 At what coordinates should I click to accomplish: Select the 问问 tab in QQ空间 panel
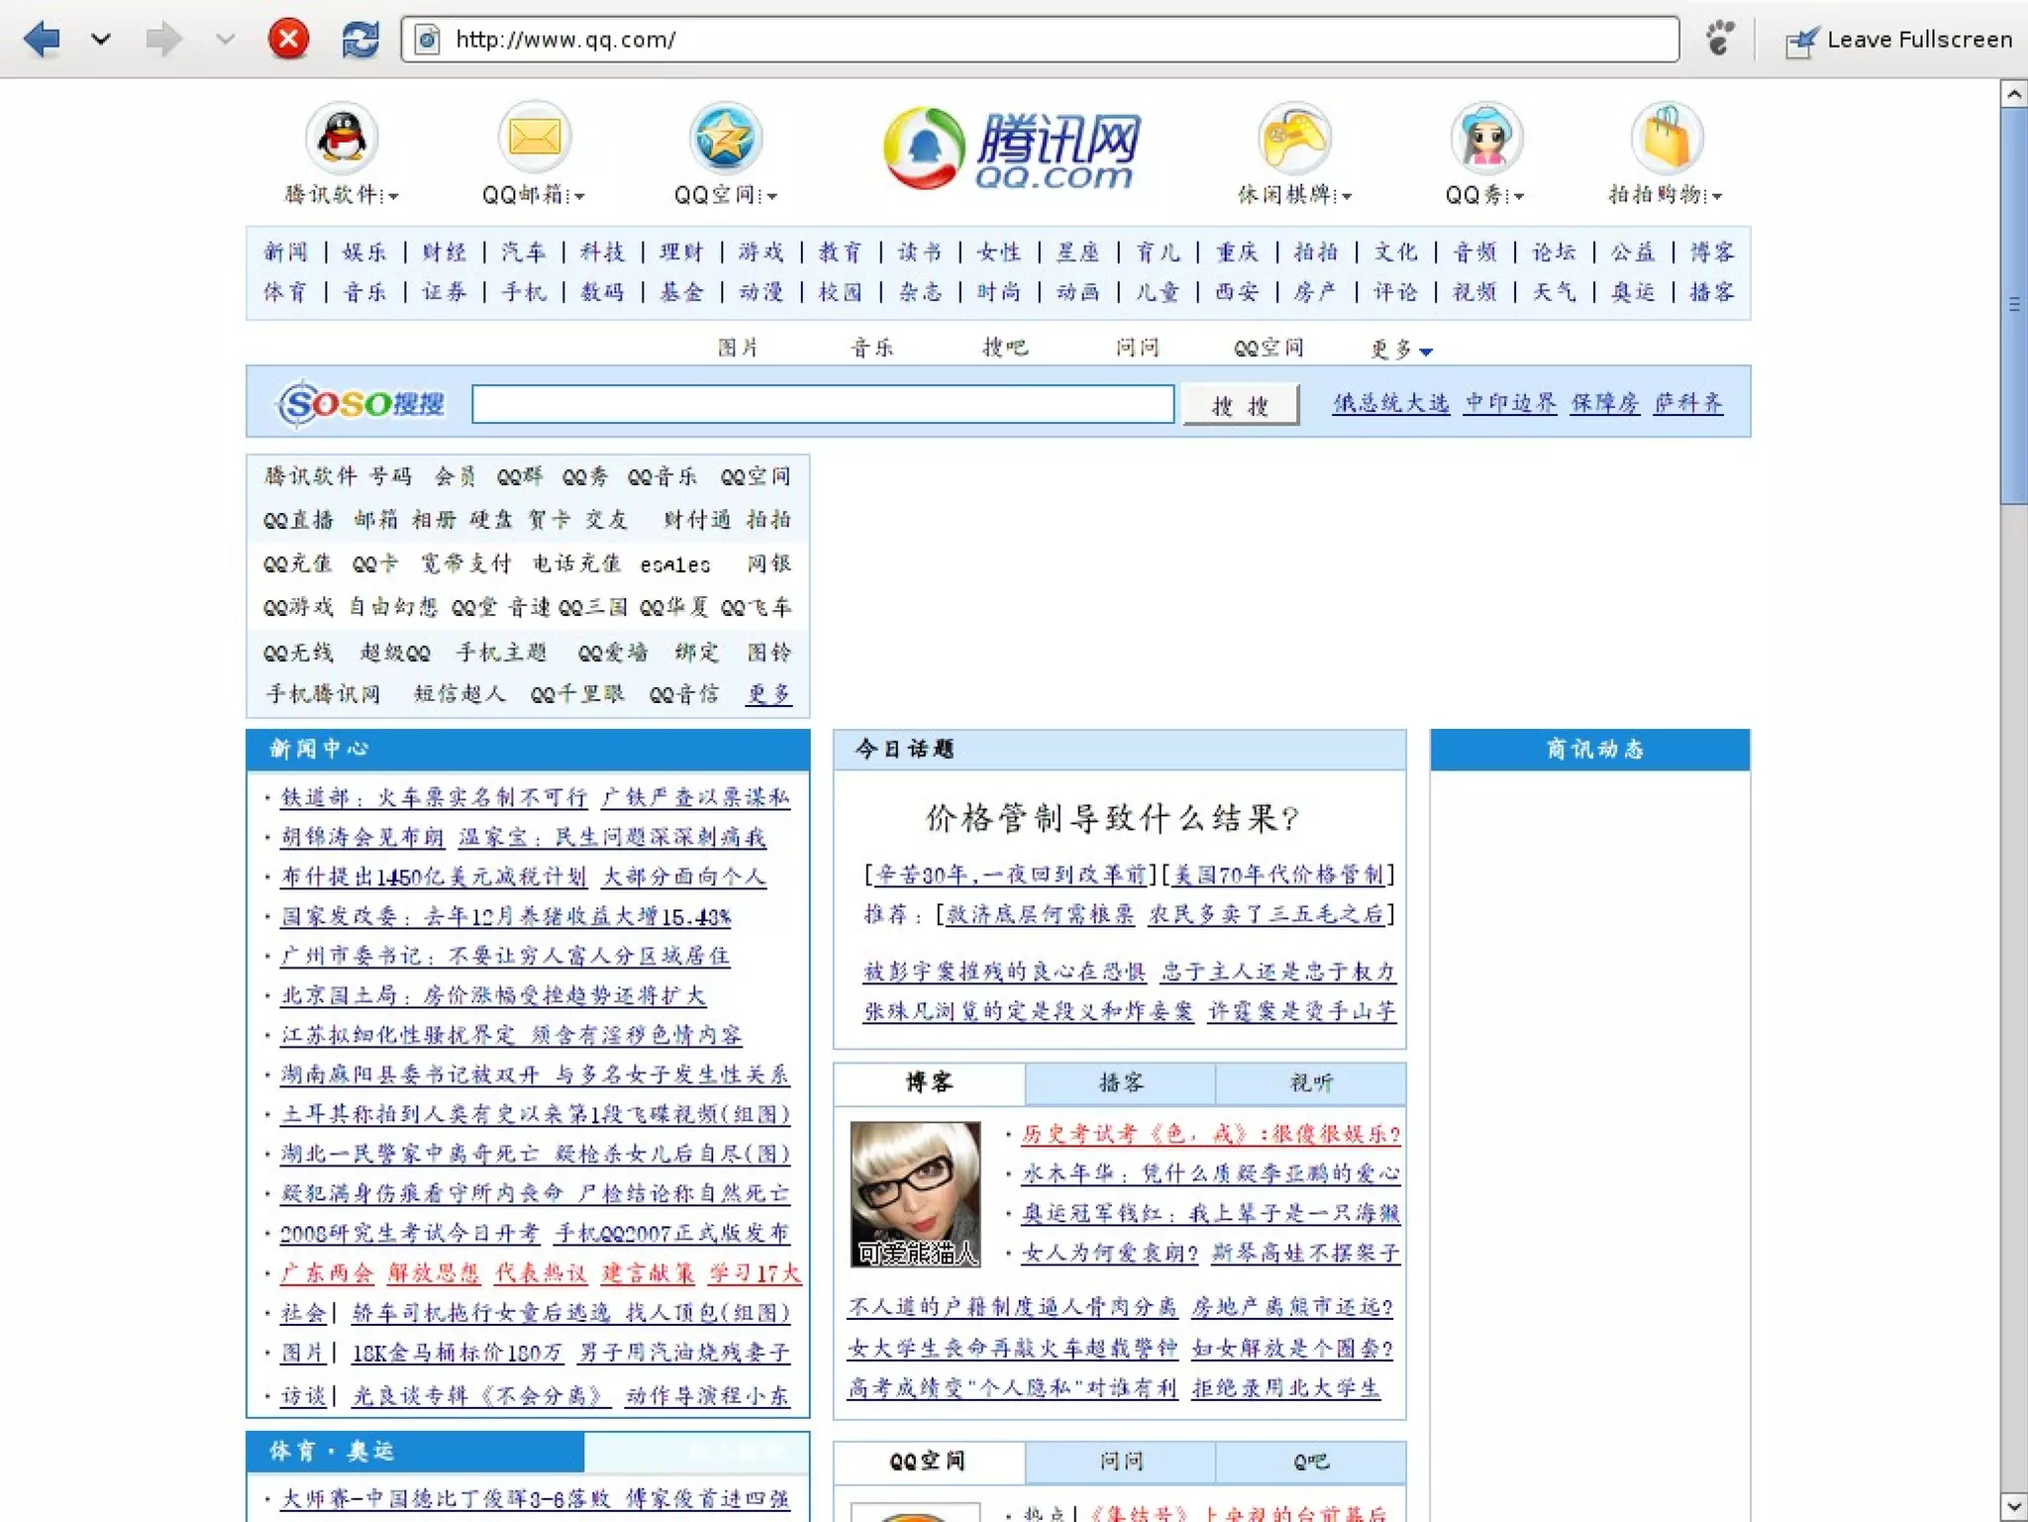1120,1461
